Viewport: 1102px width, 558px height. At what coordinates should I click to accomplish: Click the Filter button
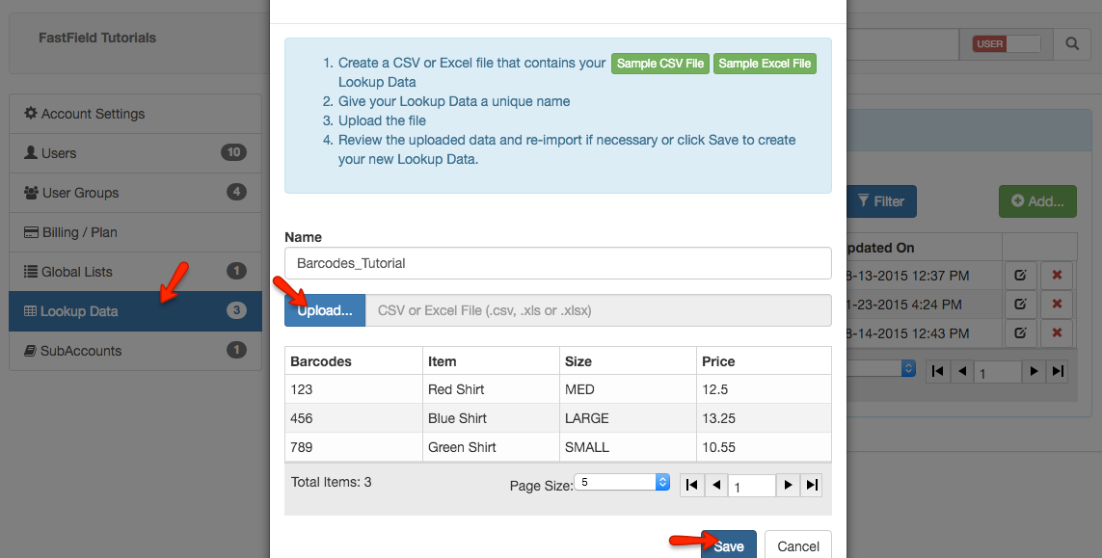pyautogui.click(x=880, y=201)
